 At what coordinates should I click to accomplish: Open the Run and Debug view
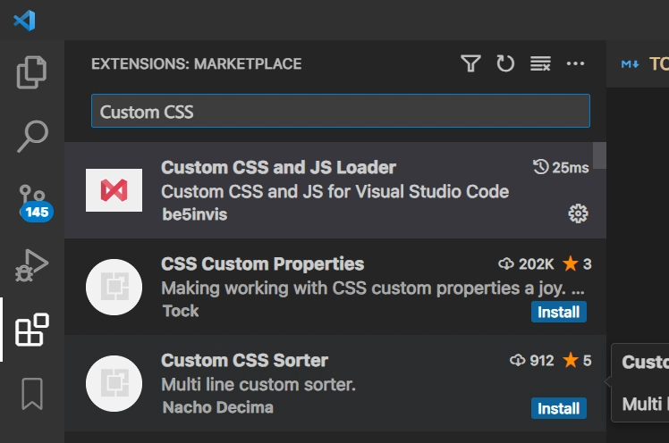pos(32,265)
